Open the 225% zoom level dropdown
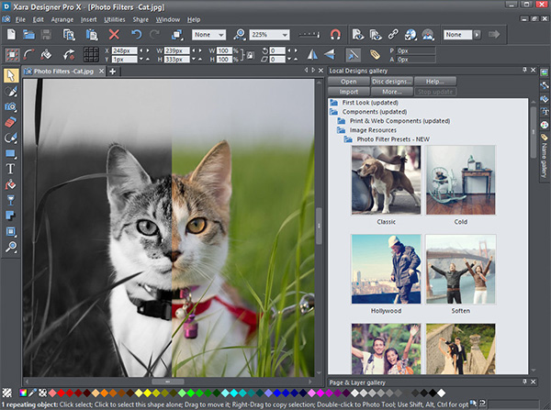Image resolution: width=551 pixels, height=410 pixels. tap(286, 35)
